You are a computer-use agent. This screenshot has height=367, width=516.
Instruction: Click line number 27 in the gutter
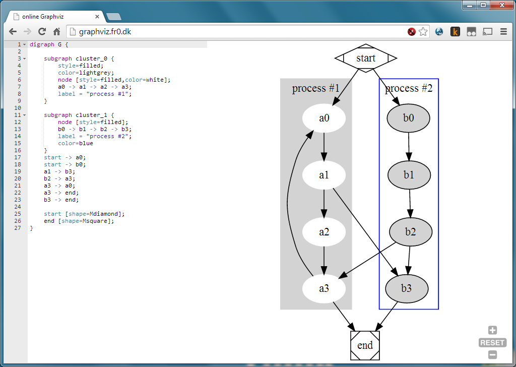click(x=18, y=228)
